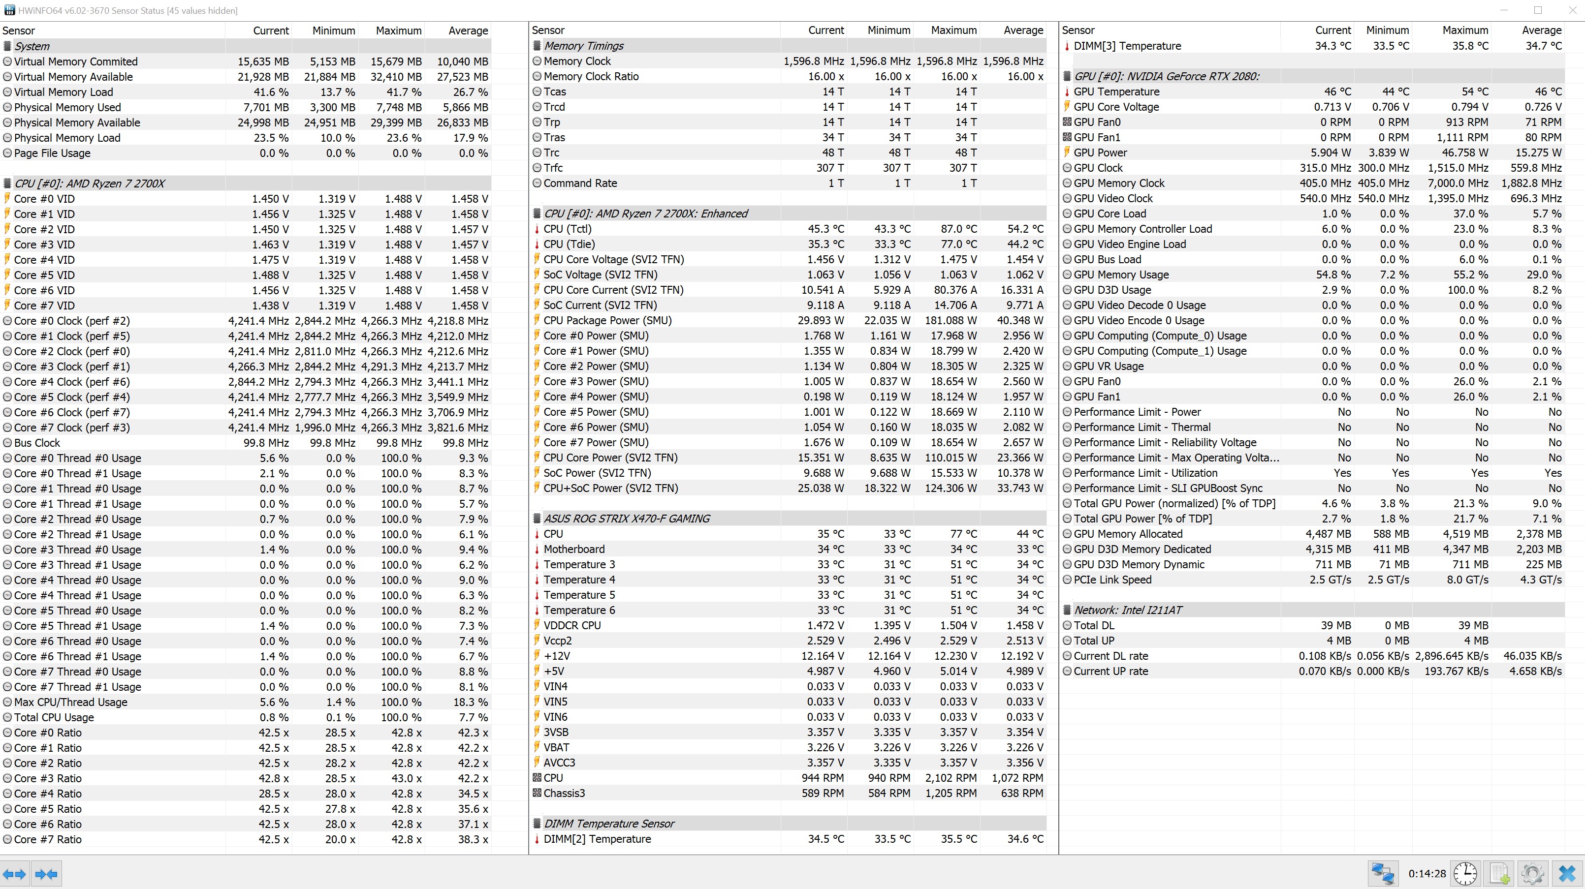This screenshot has height=889, width=1585.
Task: Click the HWiNFO64 title bar app icon
Action: (9, 10)
